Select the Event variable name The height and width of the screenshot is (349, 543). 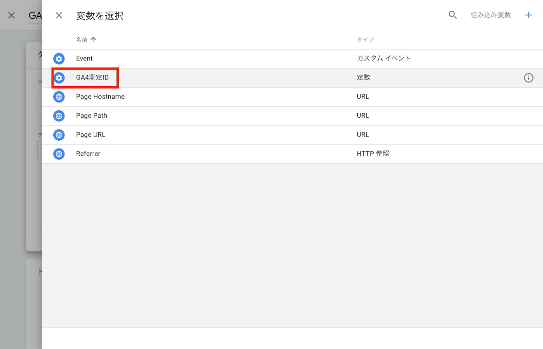pos(84,58)
